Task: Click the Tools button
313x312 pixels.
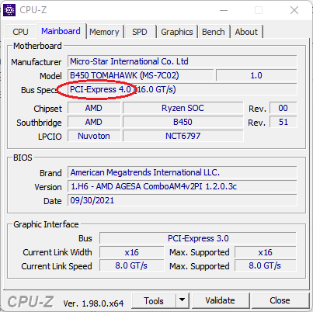Action: tap(154, 301)
